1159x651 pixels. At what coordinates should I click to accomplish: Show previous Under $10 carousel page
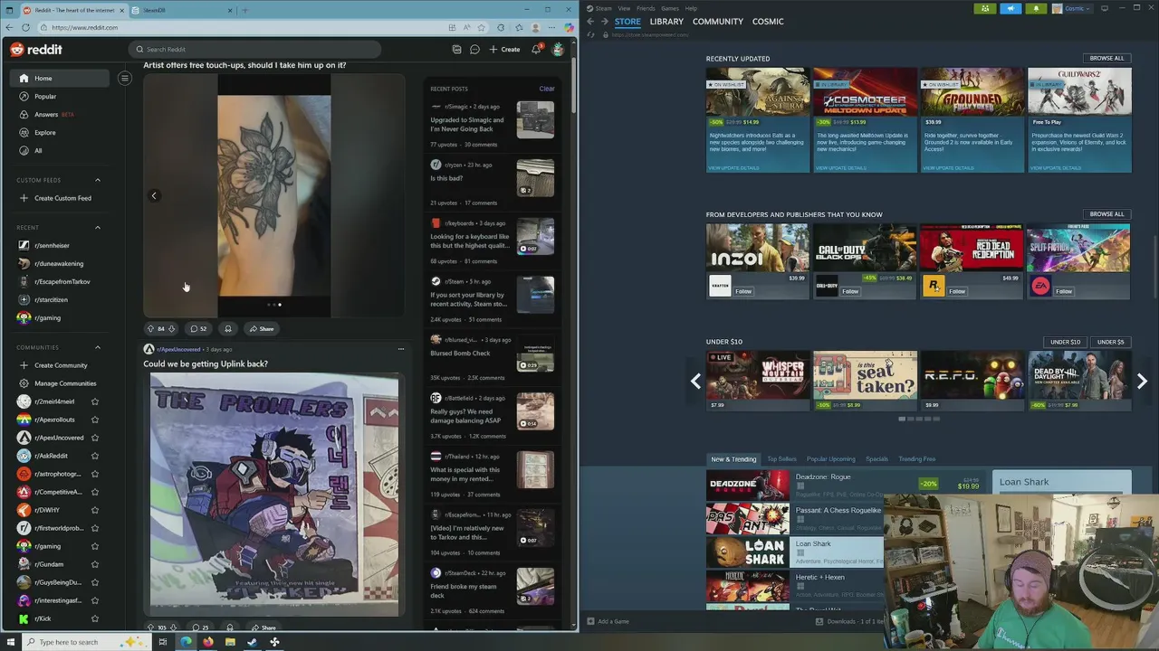695,382
